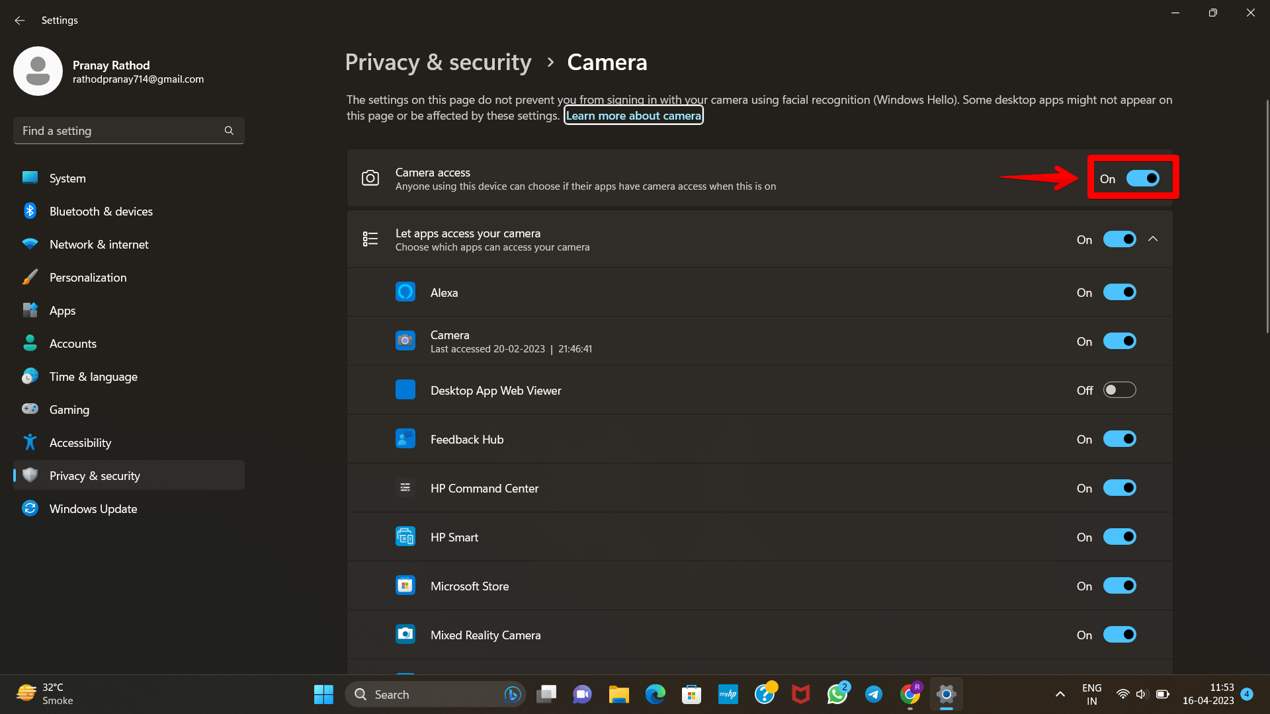
Task: Open Bluetooth & devices settings
Action: pos(101,212)
